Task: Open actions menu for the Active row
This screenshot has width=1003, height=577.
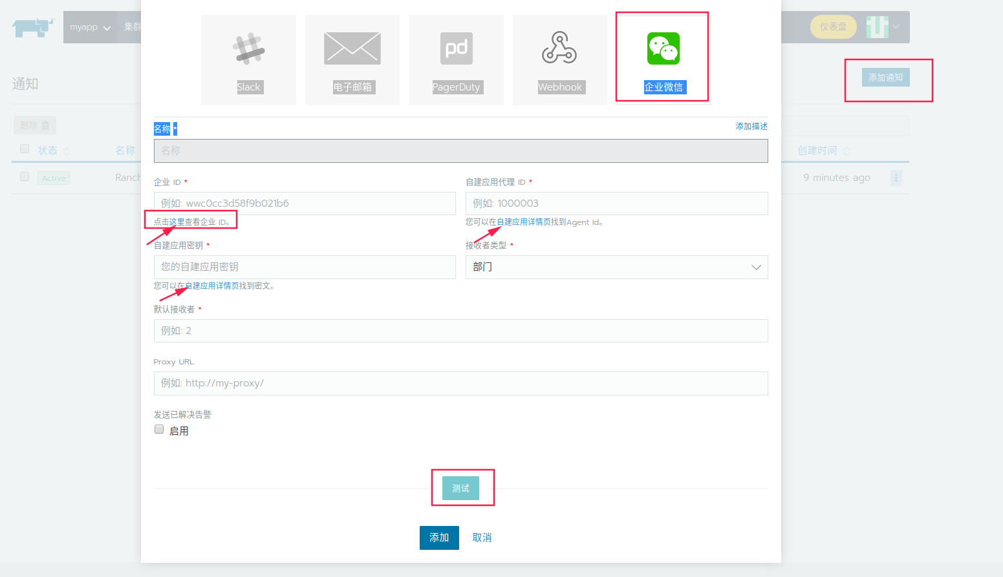Action: tap(896, 178)
